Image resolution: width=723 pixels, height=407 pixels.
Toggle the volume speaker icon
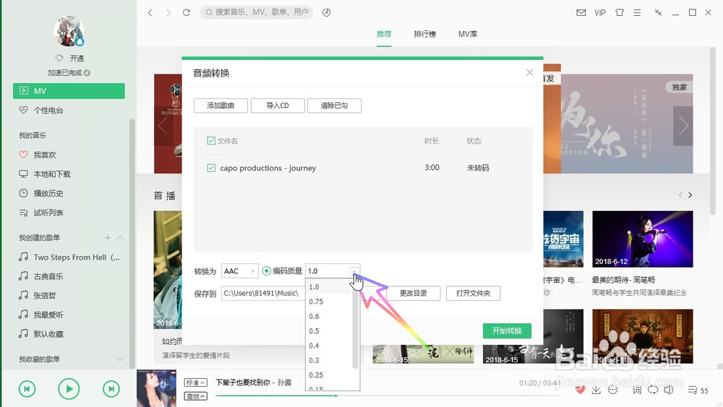click(669, 390)
